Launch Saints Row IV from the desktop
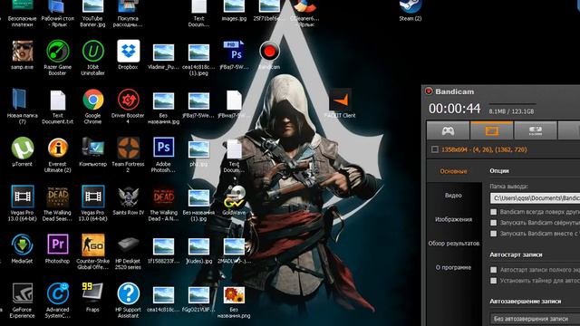The height and width of the screenshot is (326, 580). 128,201
